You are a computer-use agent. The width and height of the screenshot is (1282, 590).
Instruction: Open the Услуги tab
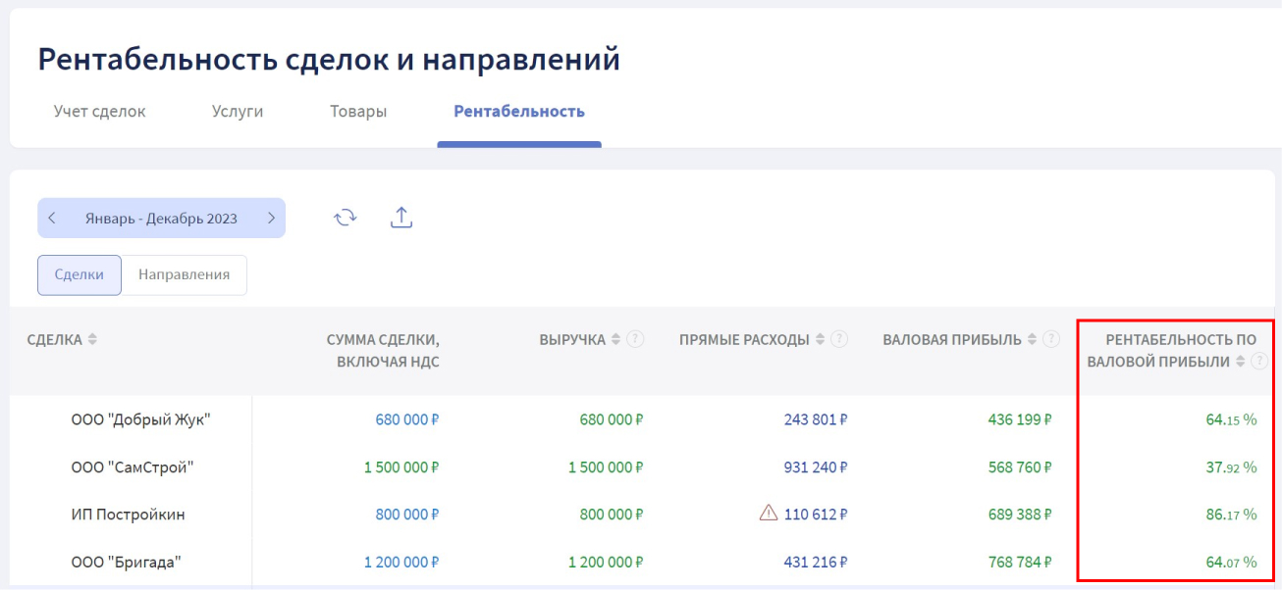(x=238, y=112)
